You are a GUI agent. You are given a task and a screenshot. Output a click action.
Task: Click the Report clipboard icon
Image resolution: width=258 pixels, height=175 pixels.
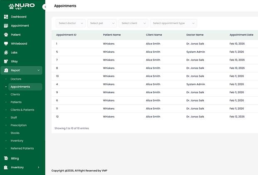6,70
